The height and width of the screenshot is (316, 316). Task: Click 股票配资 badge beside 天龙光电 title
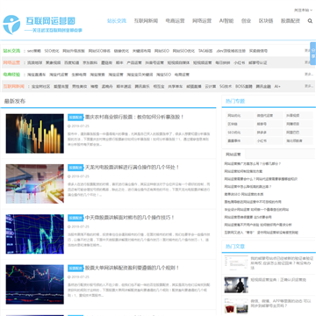[75, 168]
